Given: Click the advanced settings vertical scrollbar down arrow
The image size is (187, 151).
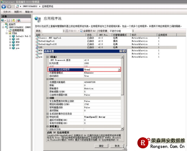Looking at the screenshot, I should coord(122,128).
